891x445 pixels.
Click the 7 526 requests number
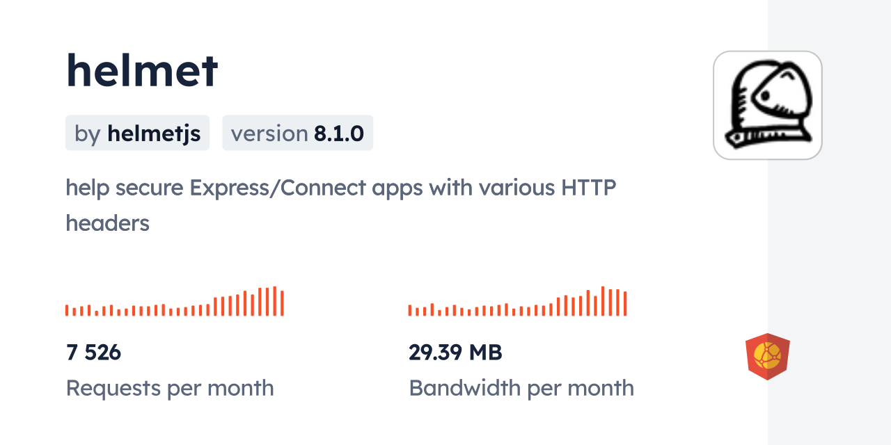coord(93,353)
